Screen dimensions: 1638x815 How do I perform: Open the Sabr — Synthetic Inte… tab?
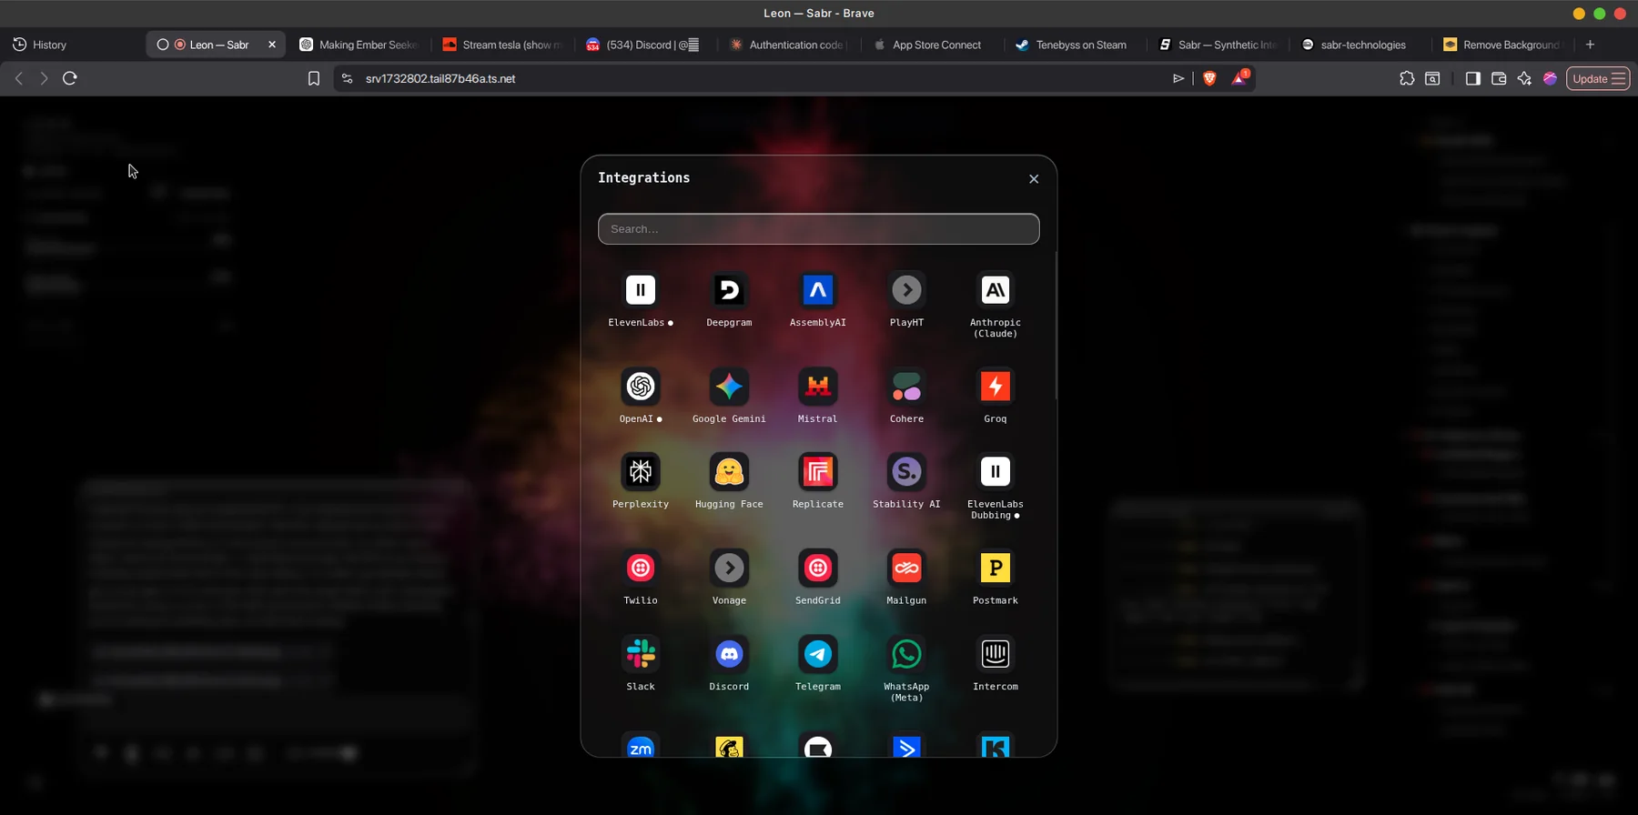click(x=1218, y=45)
